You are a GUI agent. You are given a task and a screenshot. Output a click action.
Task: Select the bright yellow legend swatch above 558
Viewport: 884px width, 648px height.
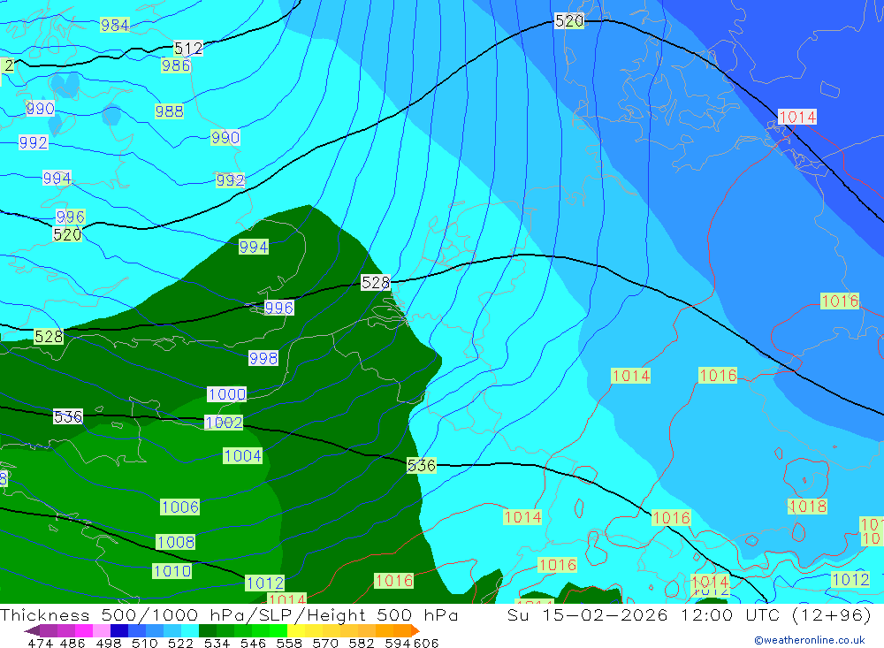point(296,630)
